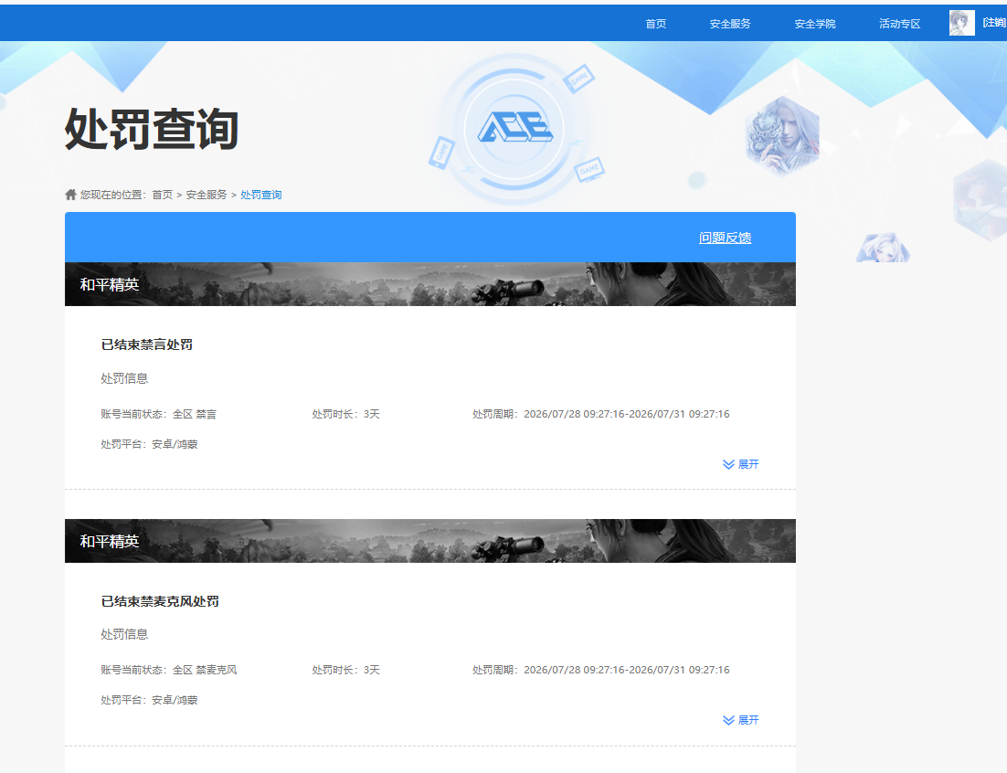Click the 处罚查询 breadcrumb link

coord(260,195)
